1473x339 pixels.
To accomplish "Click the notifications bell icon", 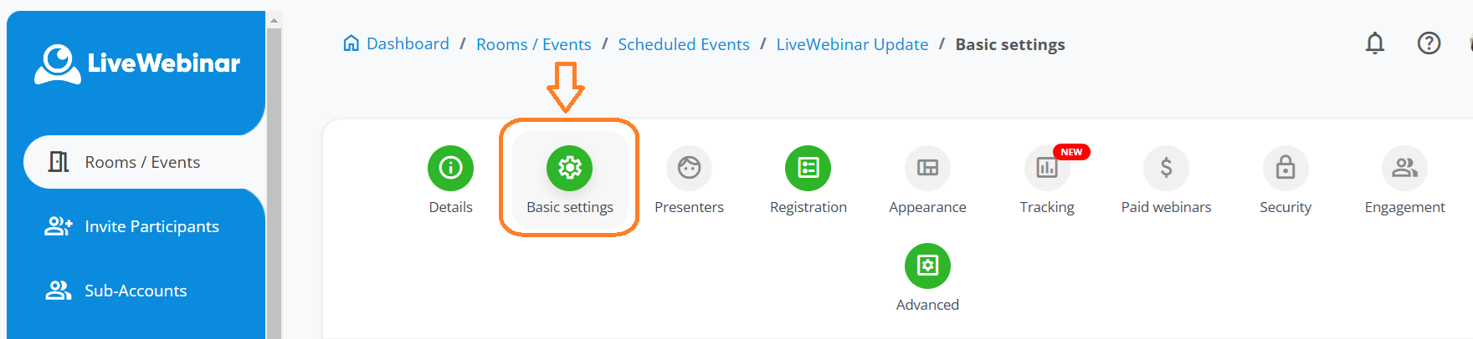I will pyautogui.click(x=1374, y=43).
